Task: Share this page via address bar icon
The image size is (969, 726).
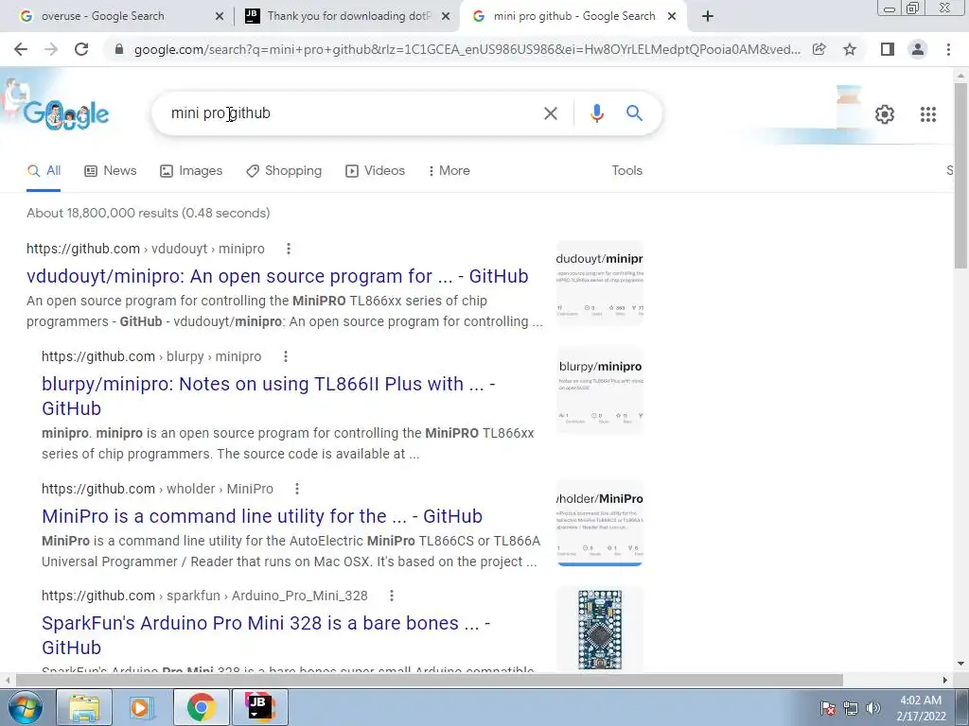Action: 819,49
